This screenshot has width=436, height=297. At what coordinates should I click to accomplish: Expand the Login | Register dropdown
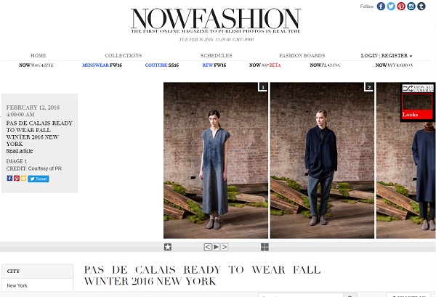click(387, 56)
